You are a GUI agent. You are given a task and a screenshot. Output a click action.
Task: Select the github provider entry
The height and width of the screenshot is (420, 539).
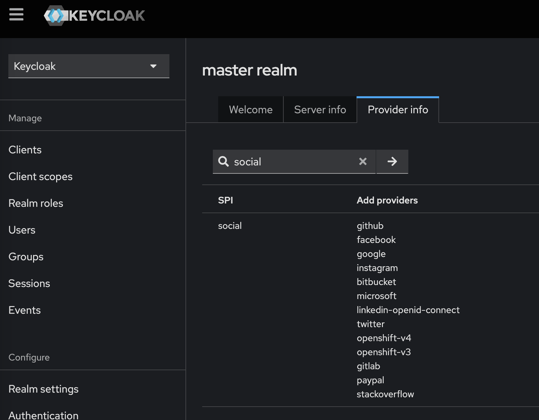370,226
